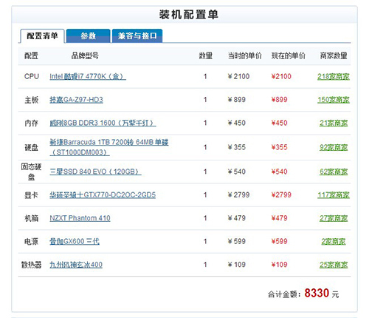Click the 当时的单价 column header
369x318 pixels.
click(x=244, y=55)
